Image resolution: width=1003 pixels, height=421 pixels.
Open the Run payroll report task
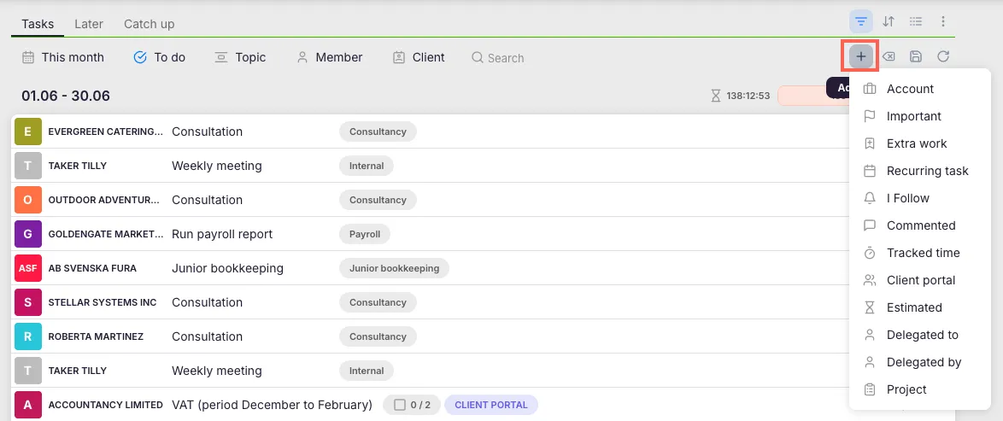point(222,234)
